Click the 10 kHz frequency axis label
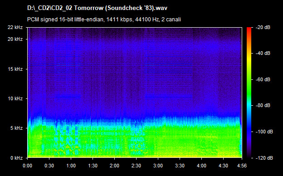Image resolution: width=283 pixels, height=176 pixels. (x=15, y=98)
